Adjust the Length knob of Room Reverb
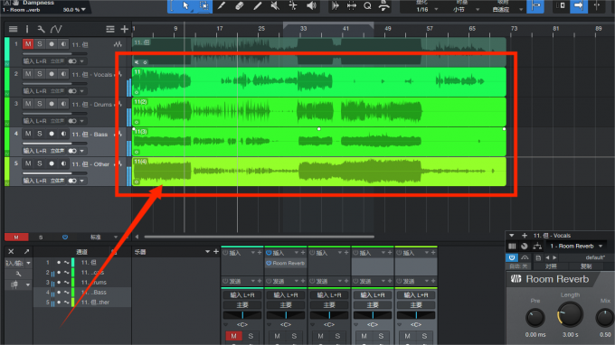Image resolution: width=615 pixels, height=345 pixels. tap(571, 314)
